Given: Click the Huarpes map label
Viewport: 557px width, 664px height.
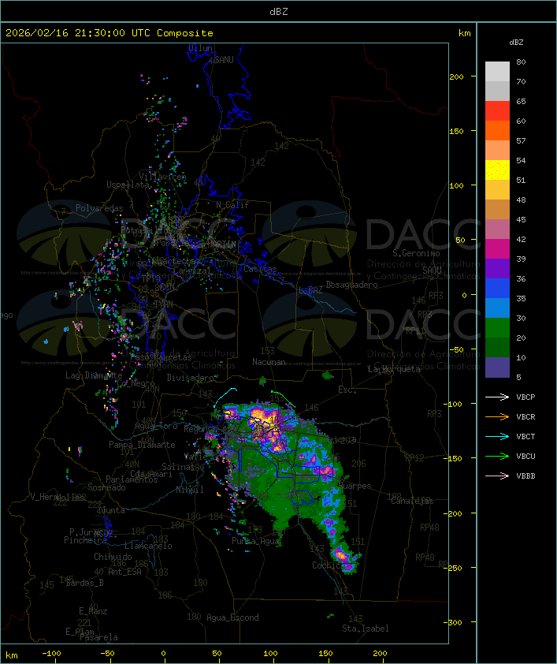Looking at the screenshot, I should [355, 486].
